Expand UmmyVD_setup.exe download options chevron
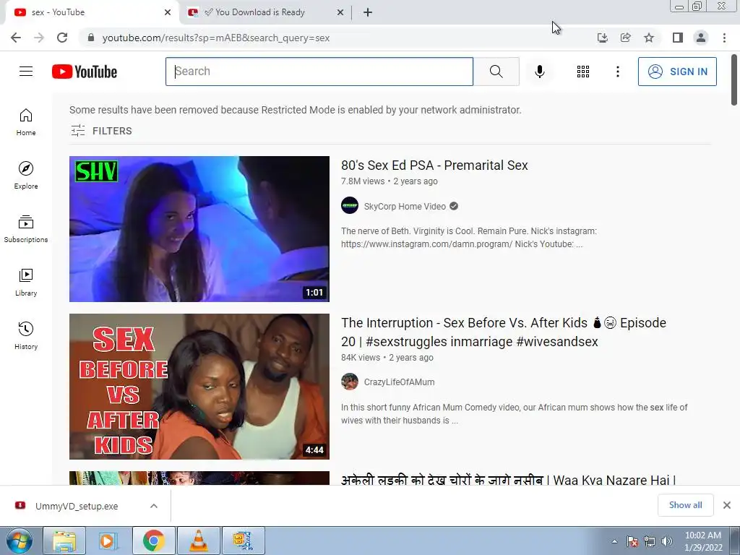Viewport: 740px width, 555px height. [154, 506]
